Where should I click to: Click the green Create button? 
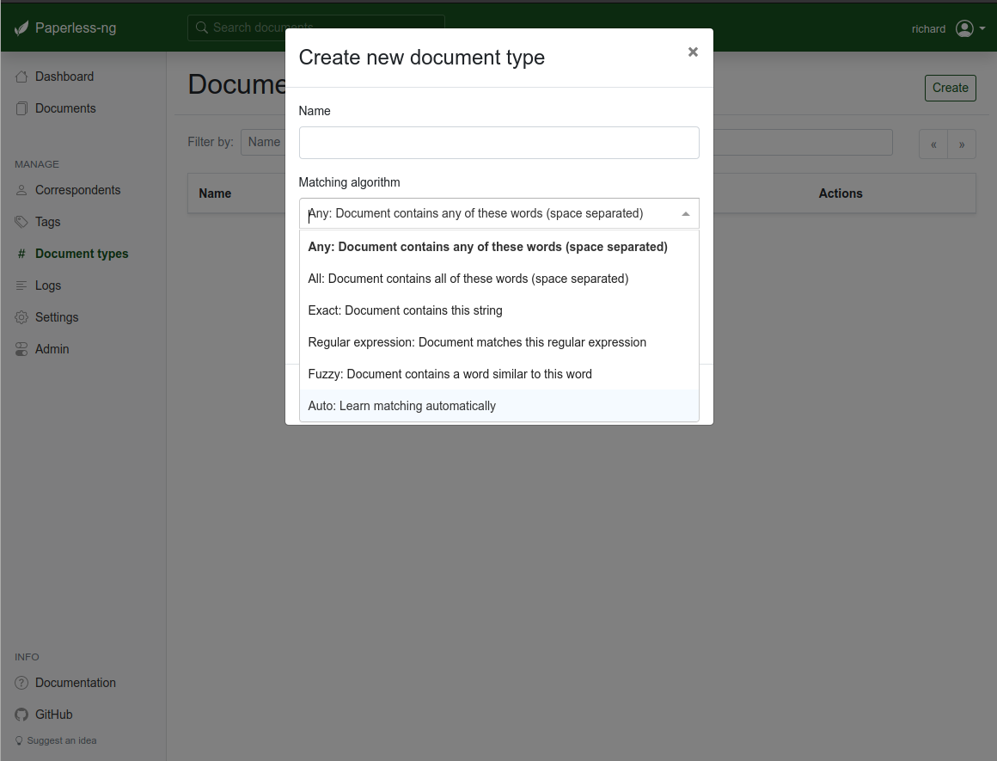(x=950, y=88)
